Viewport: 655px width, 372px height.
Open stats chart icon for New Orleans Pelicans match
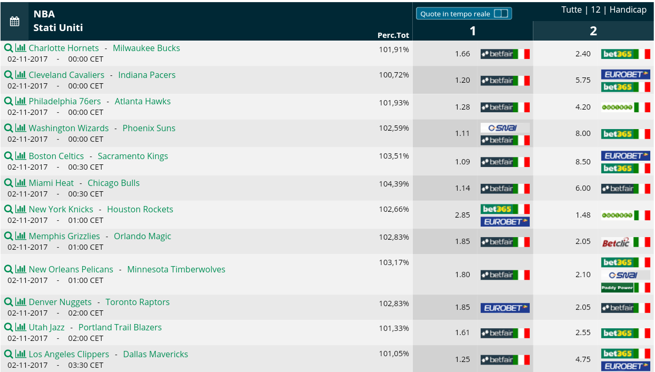21,269
